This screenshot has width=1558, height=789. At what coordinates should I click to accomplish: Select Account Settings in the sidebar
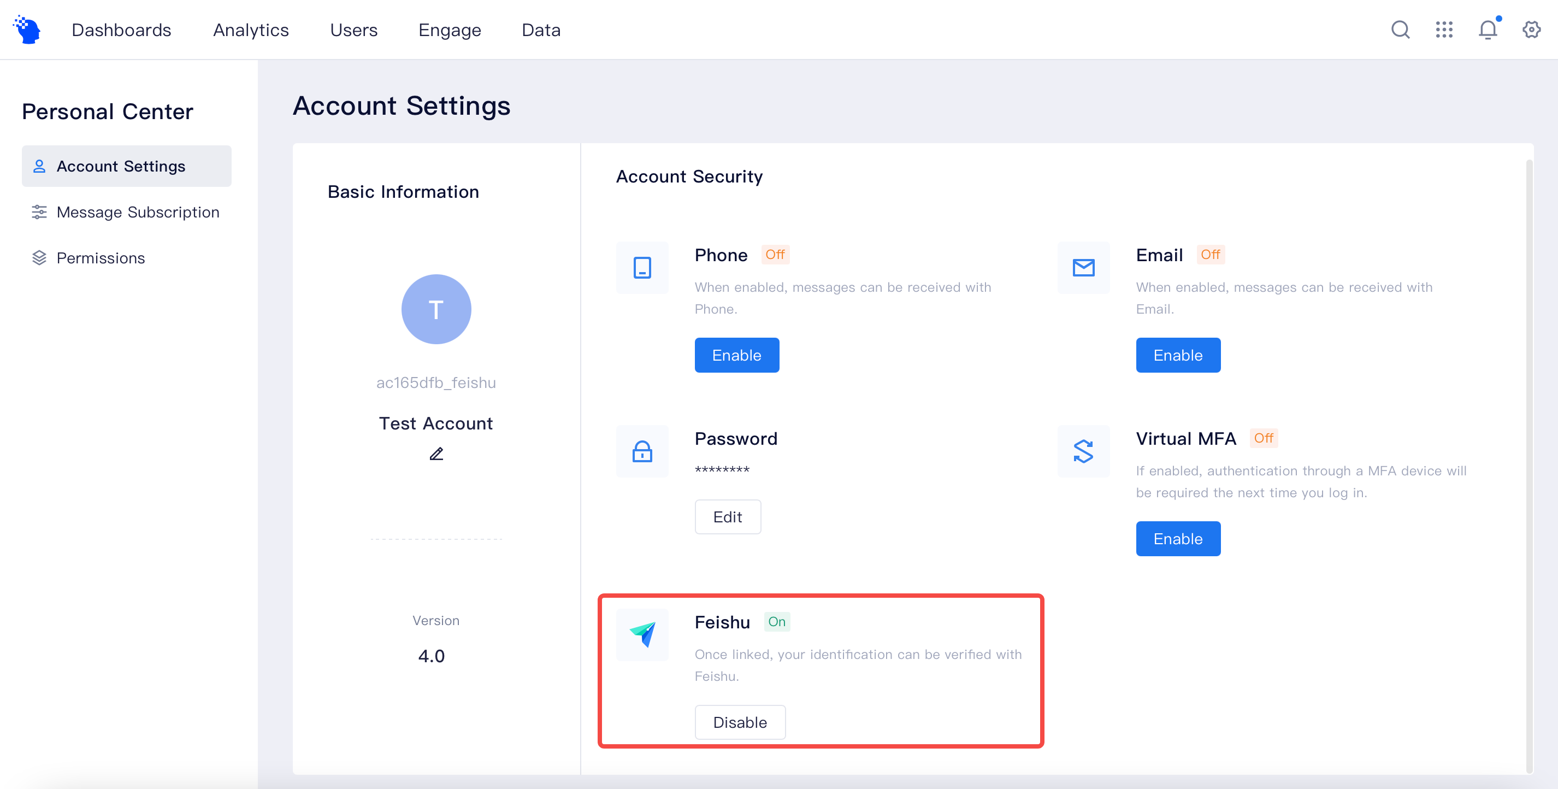[126, 166]
